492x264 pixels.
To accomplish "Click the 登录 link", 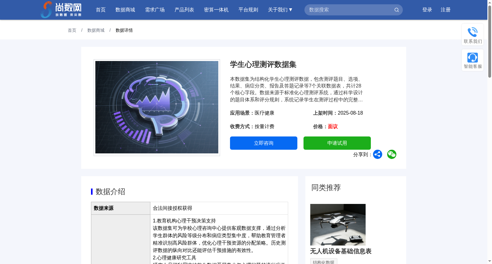I will coord(427,10).
